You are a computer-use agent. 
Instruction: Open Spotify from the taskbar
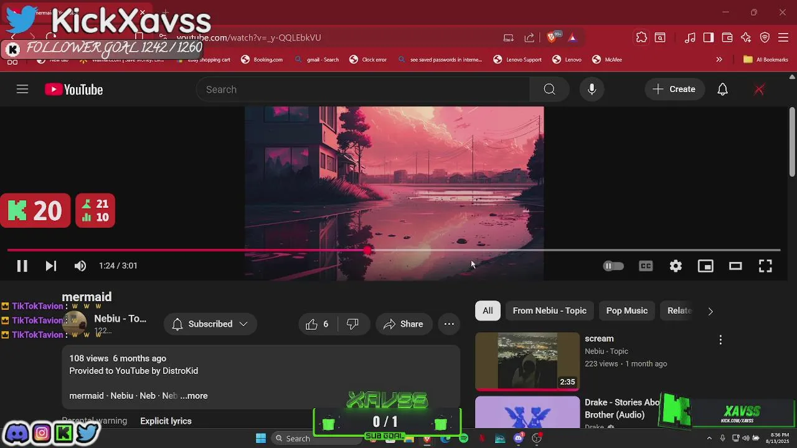click(464, 438)
